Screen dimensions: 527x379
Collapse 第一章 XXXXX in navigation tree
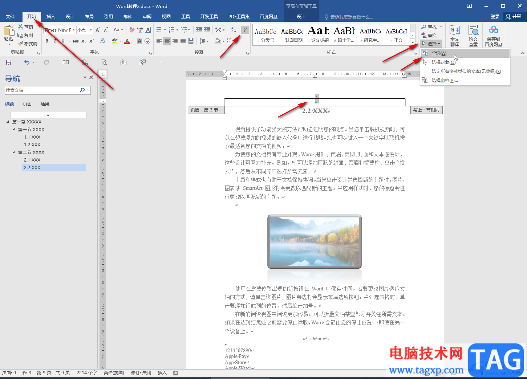[8, 122]
